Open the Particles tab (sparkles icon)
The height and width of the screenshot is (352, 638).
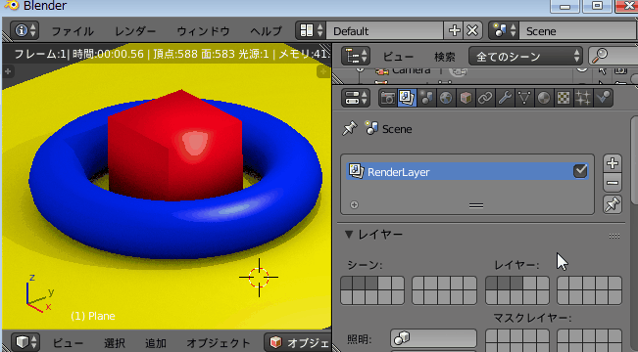[x=583, y=98]
